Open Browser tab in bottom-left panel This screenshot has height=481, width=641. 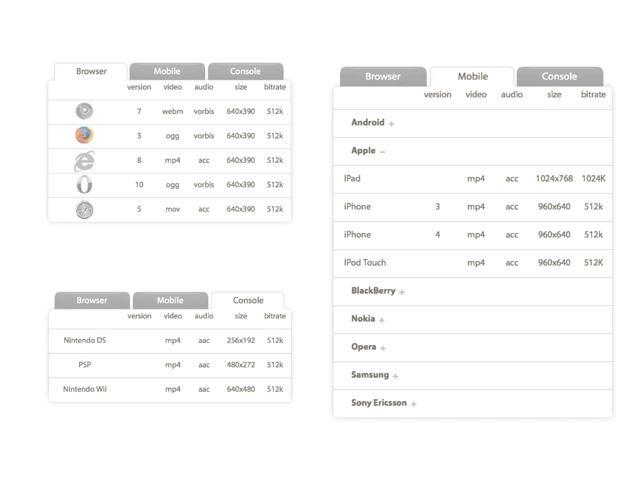[92, 300]
